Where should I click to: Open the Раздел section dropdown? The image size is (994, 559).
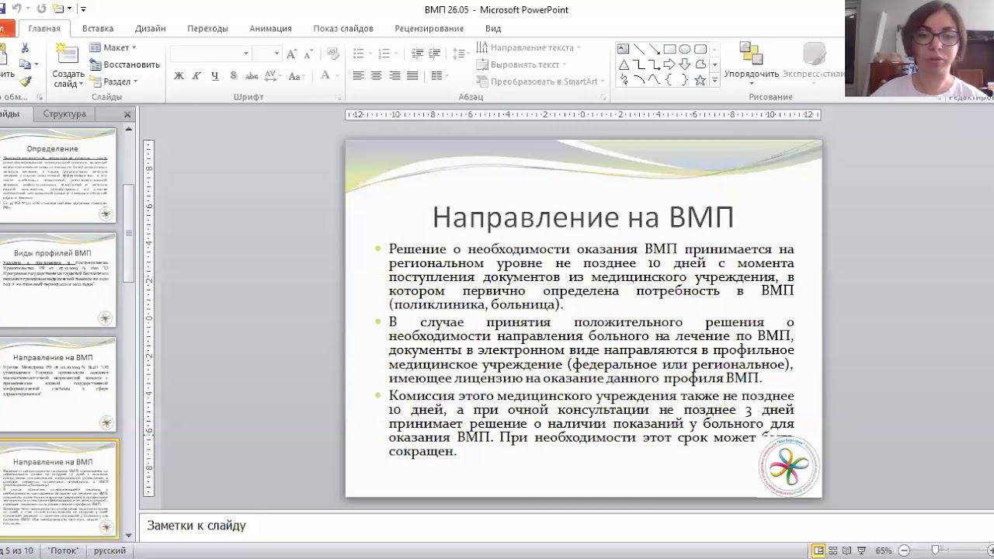(116, 82)
